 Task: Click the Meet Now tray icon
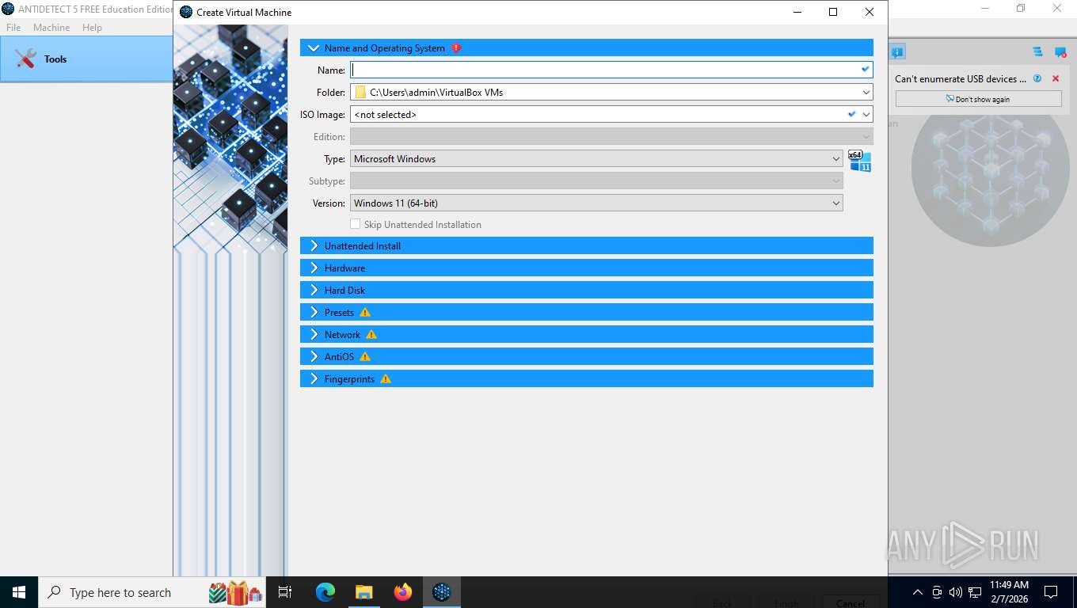(937, 592)
